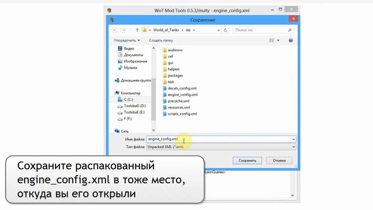Image resolution: width=373 pixels, height=210 pixels.
Task: Click the Сохранить button
Action: [247, 160]
